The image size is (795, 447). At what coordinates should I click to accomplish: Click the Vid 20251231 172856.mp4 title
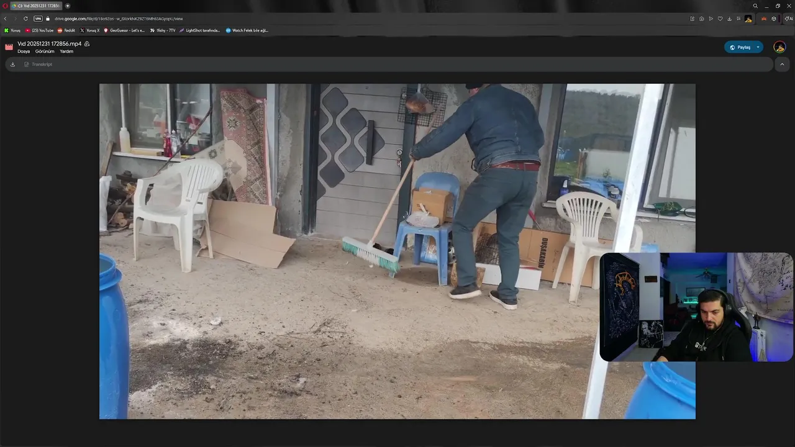[x=50, y=44]
